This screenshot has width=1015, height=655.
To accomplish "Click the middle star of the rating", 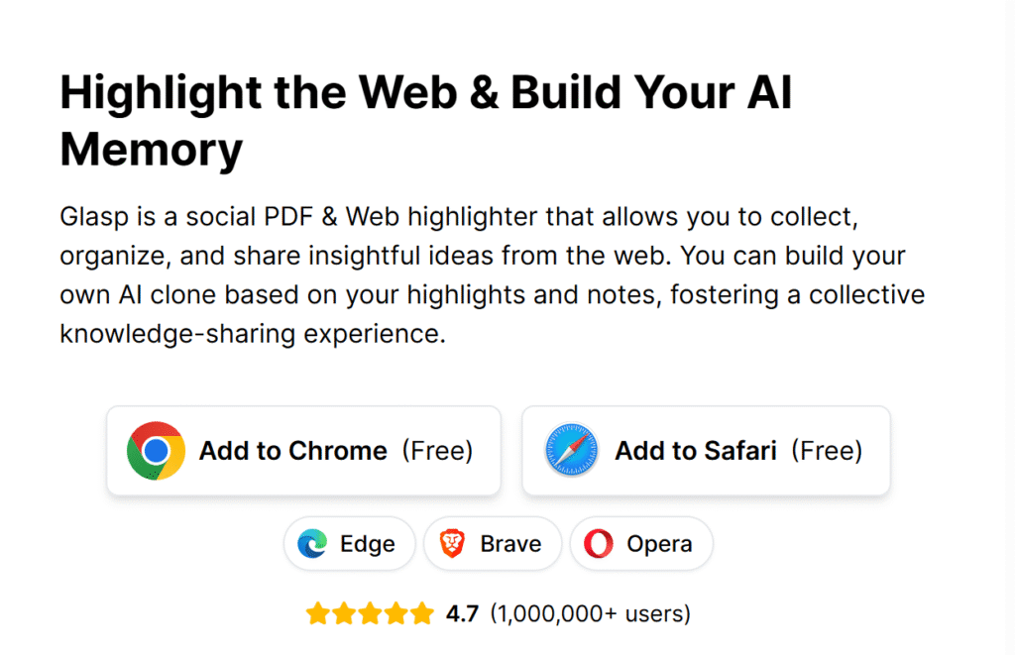I will pos(370,613).
